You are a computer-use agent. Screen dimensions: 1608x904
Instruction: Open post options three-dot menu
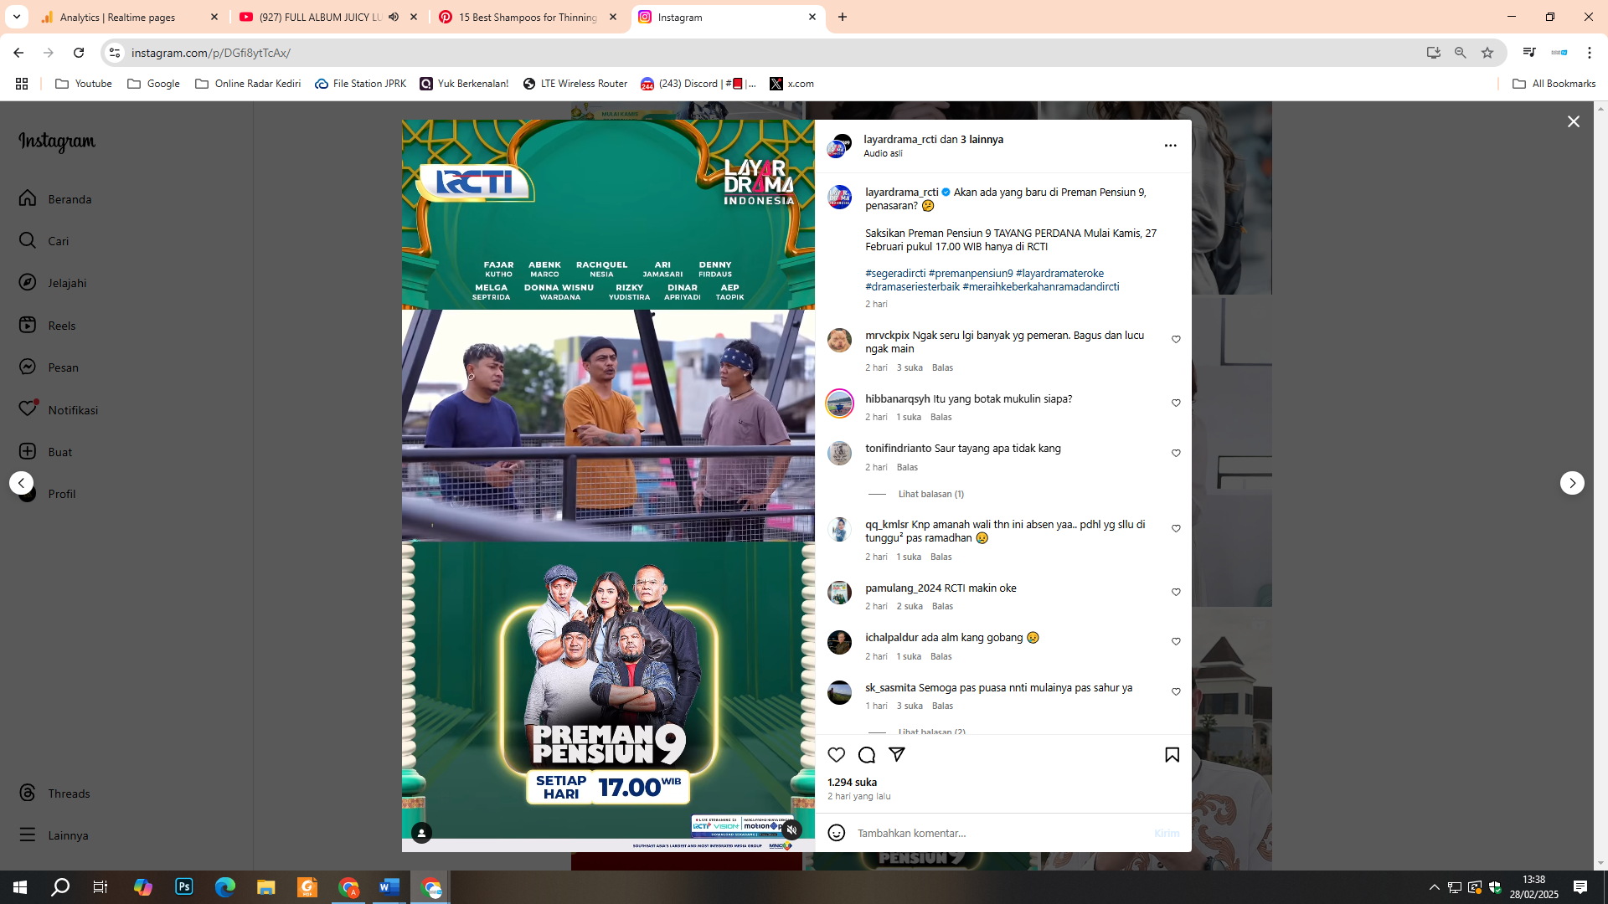(1170, 146)
